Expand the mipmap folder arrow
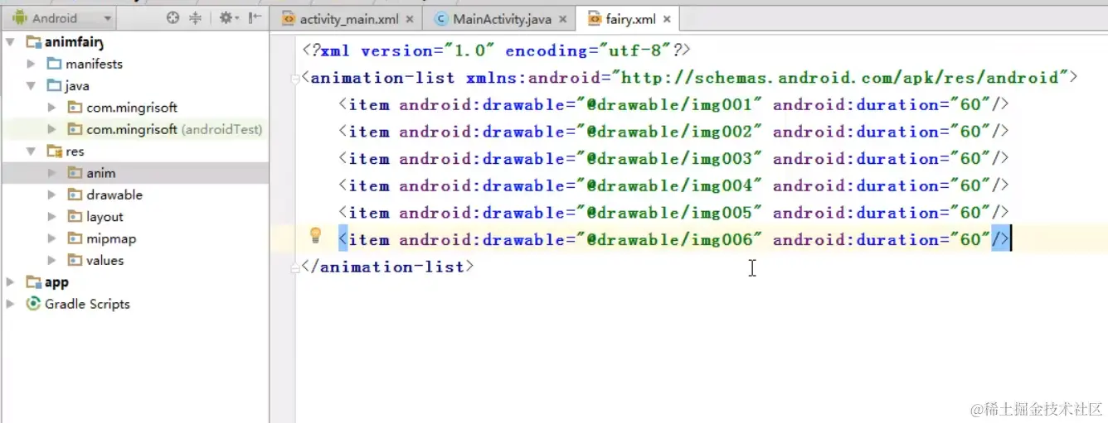This screenshot has width=1108, height=423. coord(51,238)
